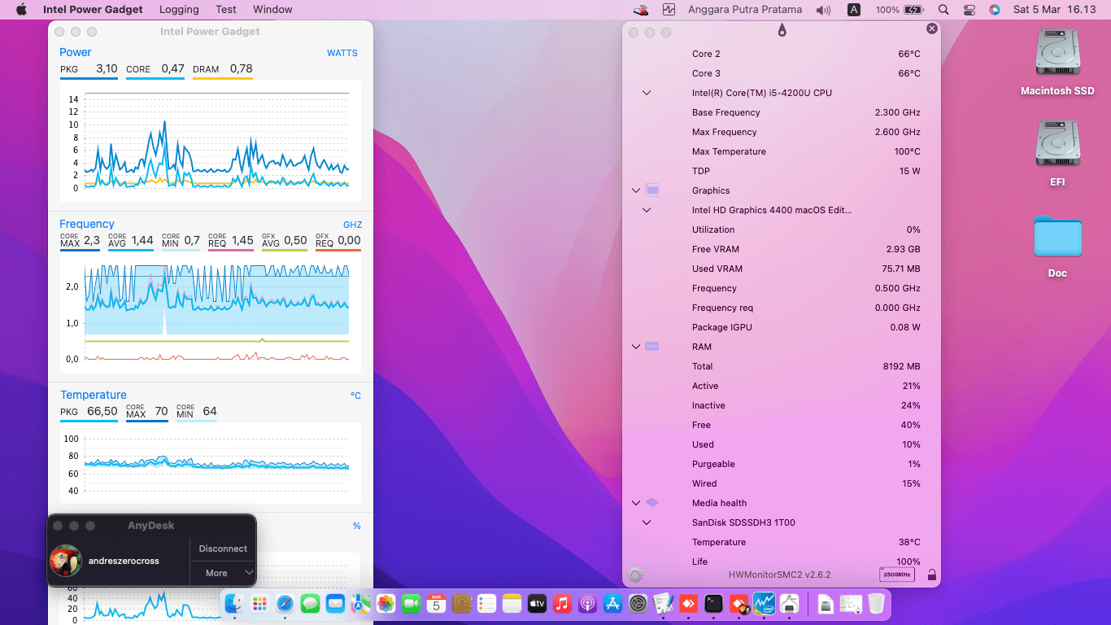
Task: Click Intel Power Gadget Dock icon
Action: point(764,604)
